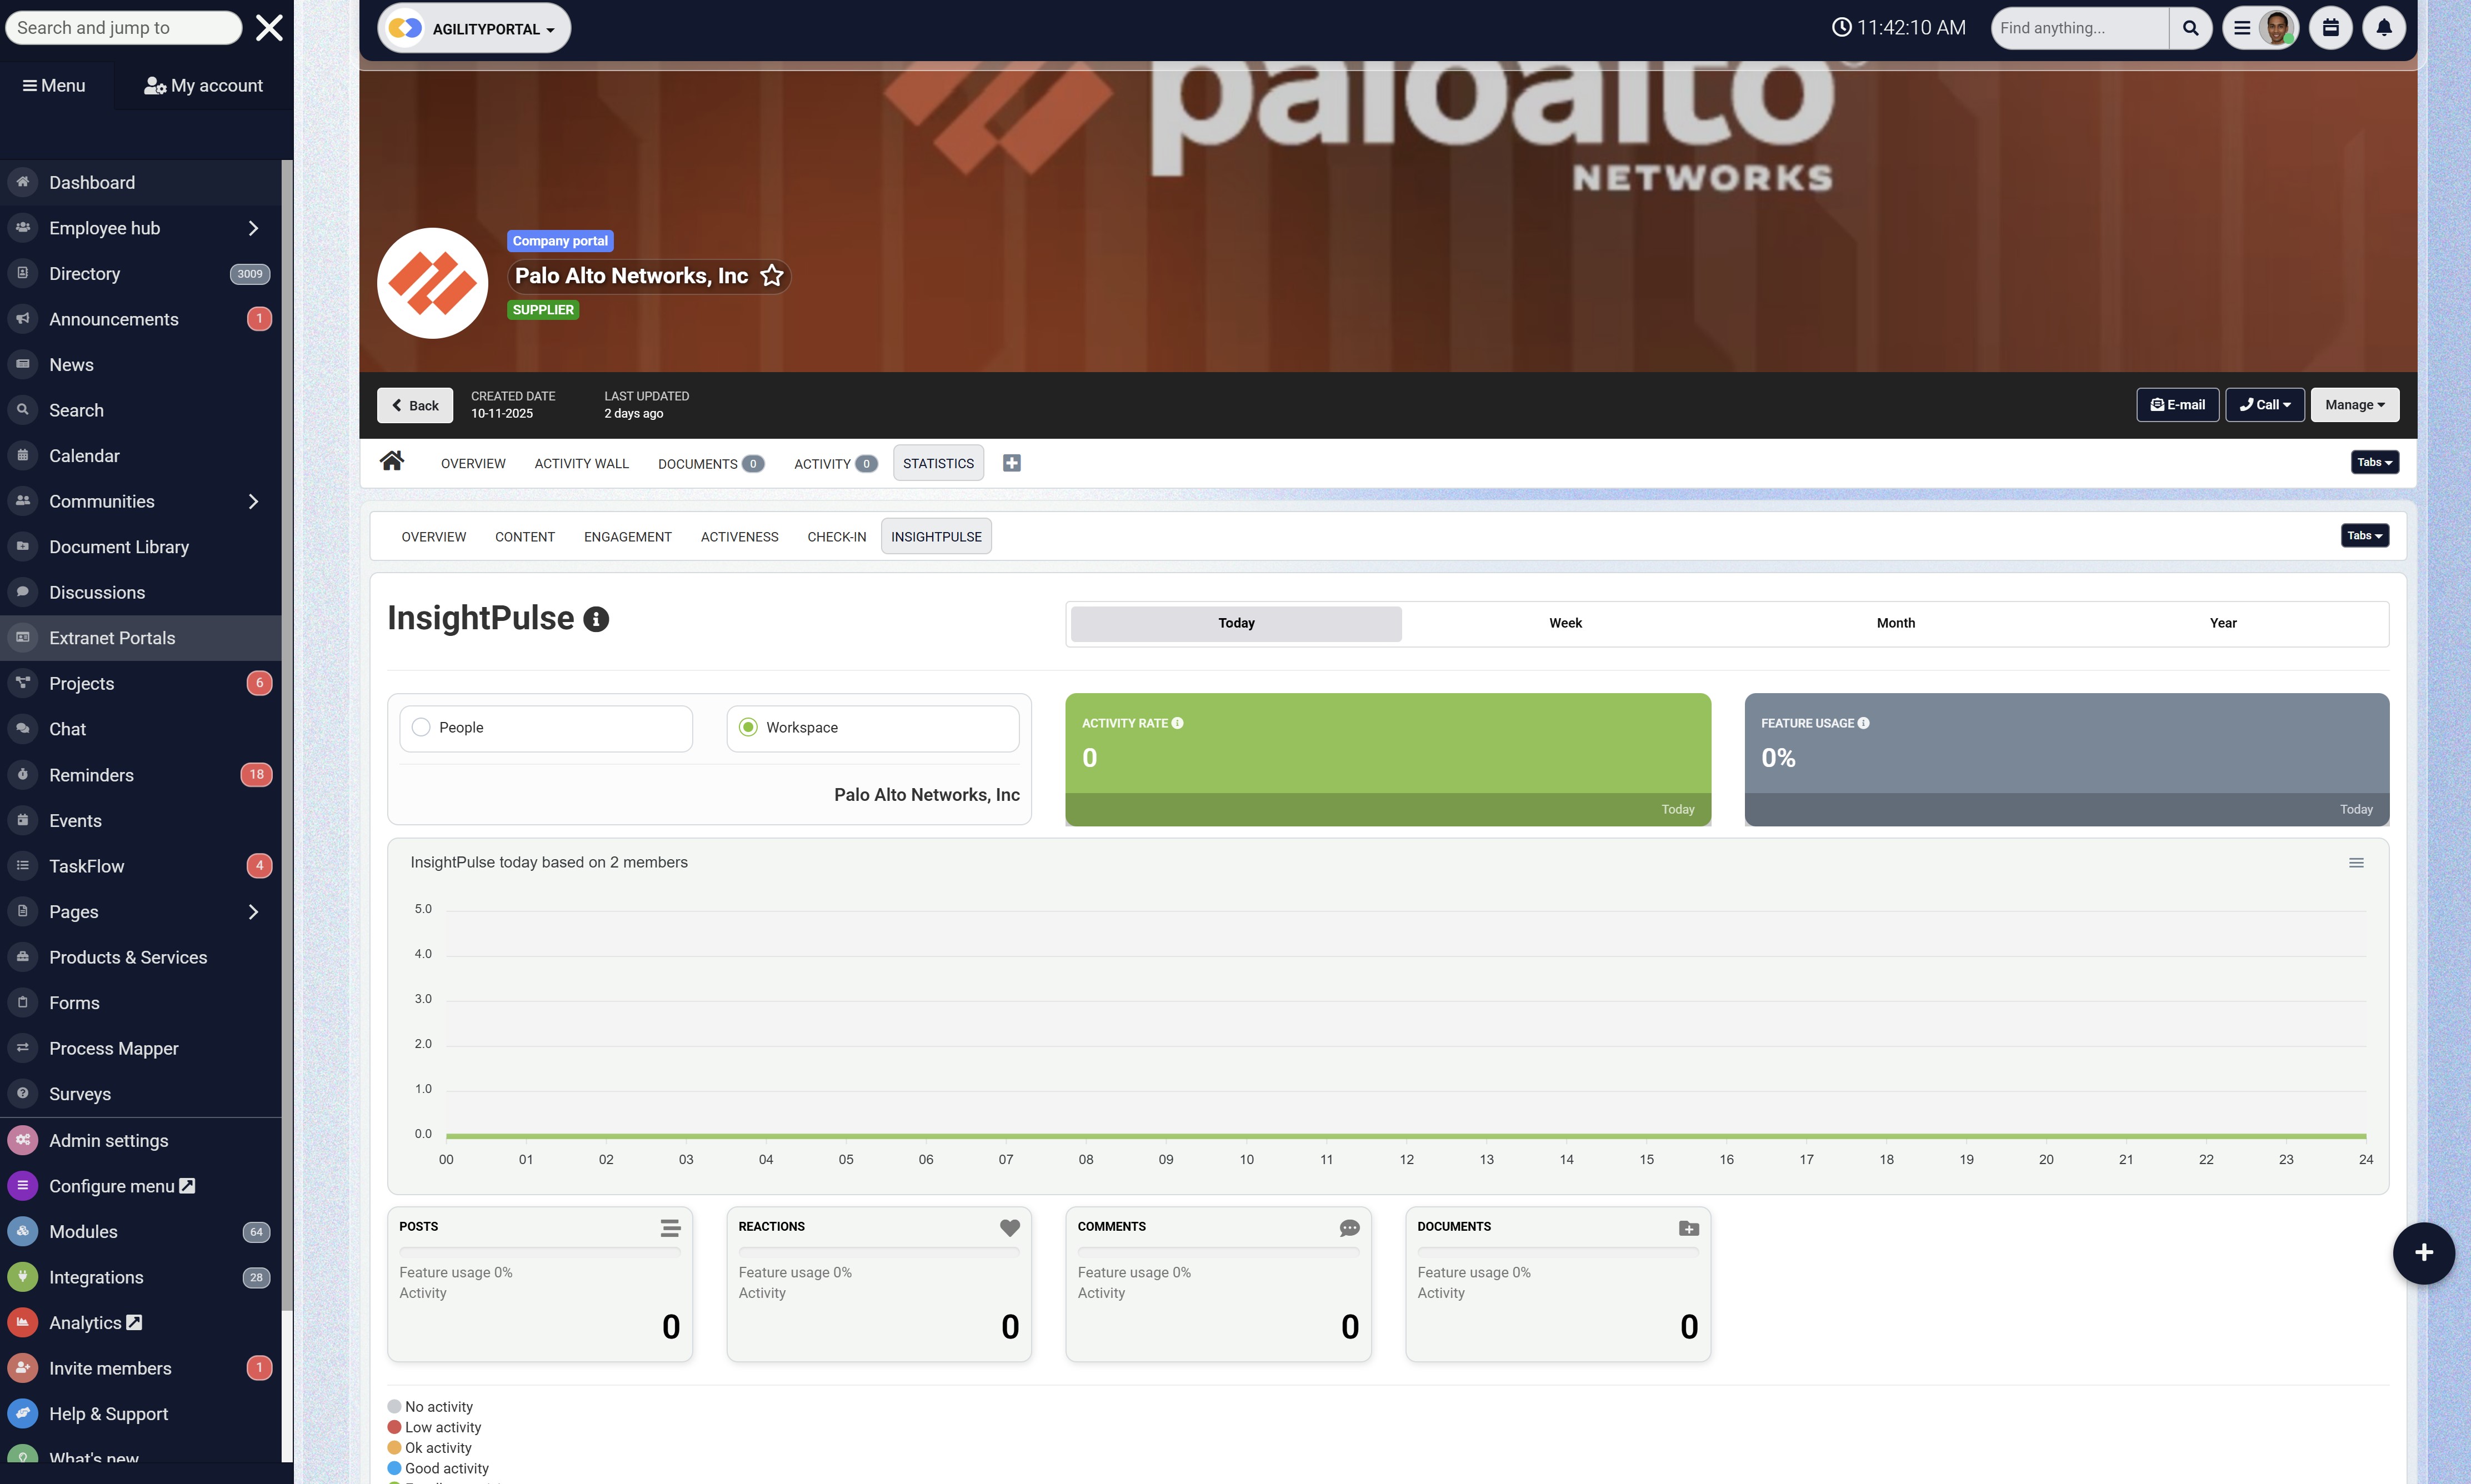Click the search magnifier icon in top bar
The width and height of the screenshot is (2471, 1484).
point(2189,28)
